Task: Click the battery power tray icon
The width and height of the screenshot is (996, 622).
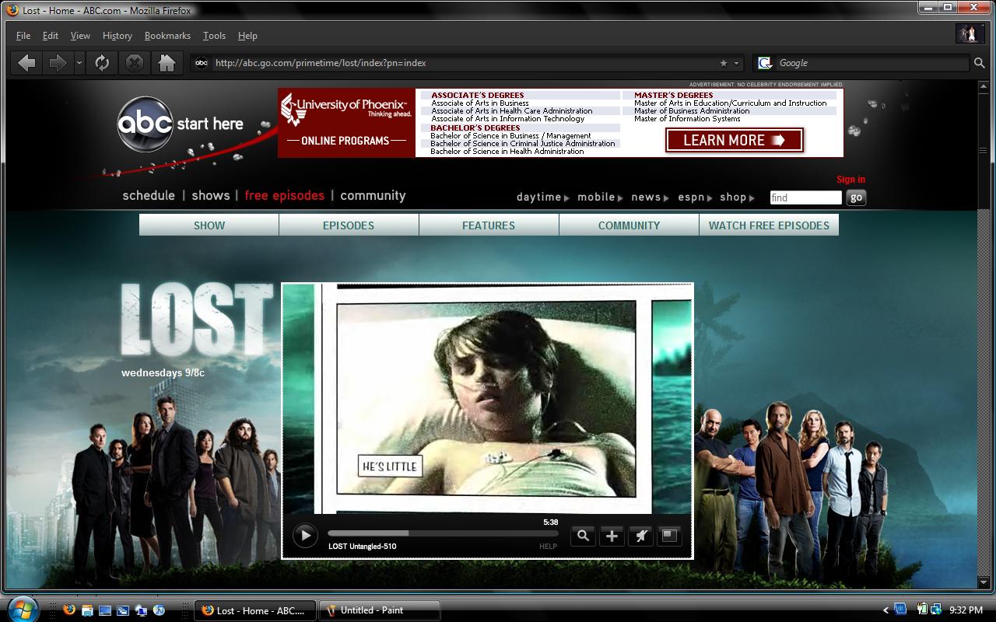Action: (x=922, y=610)
